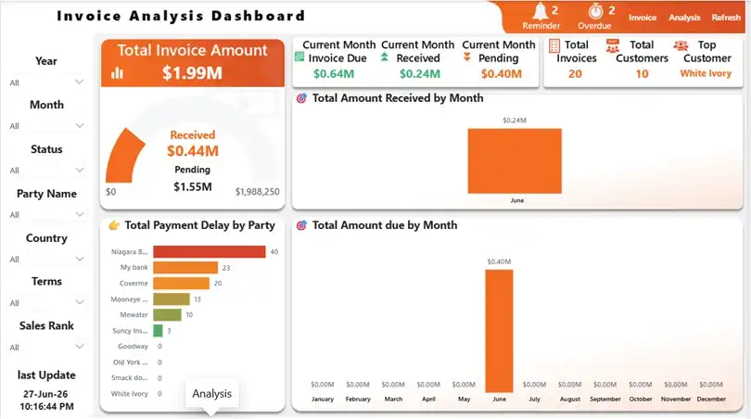
Task: Click the orange received gauge arc
Action: pos(123,156)
